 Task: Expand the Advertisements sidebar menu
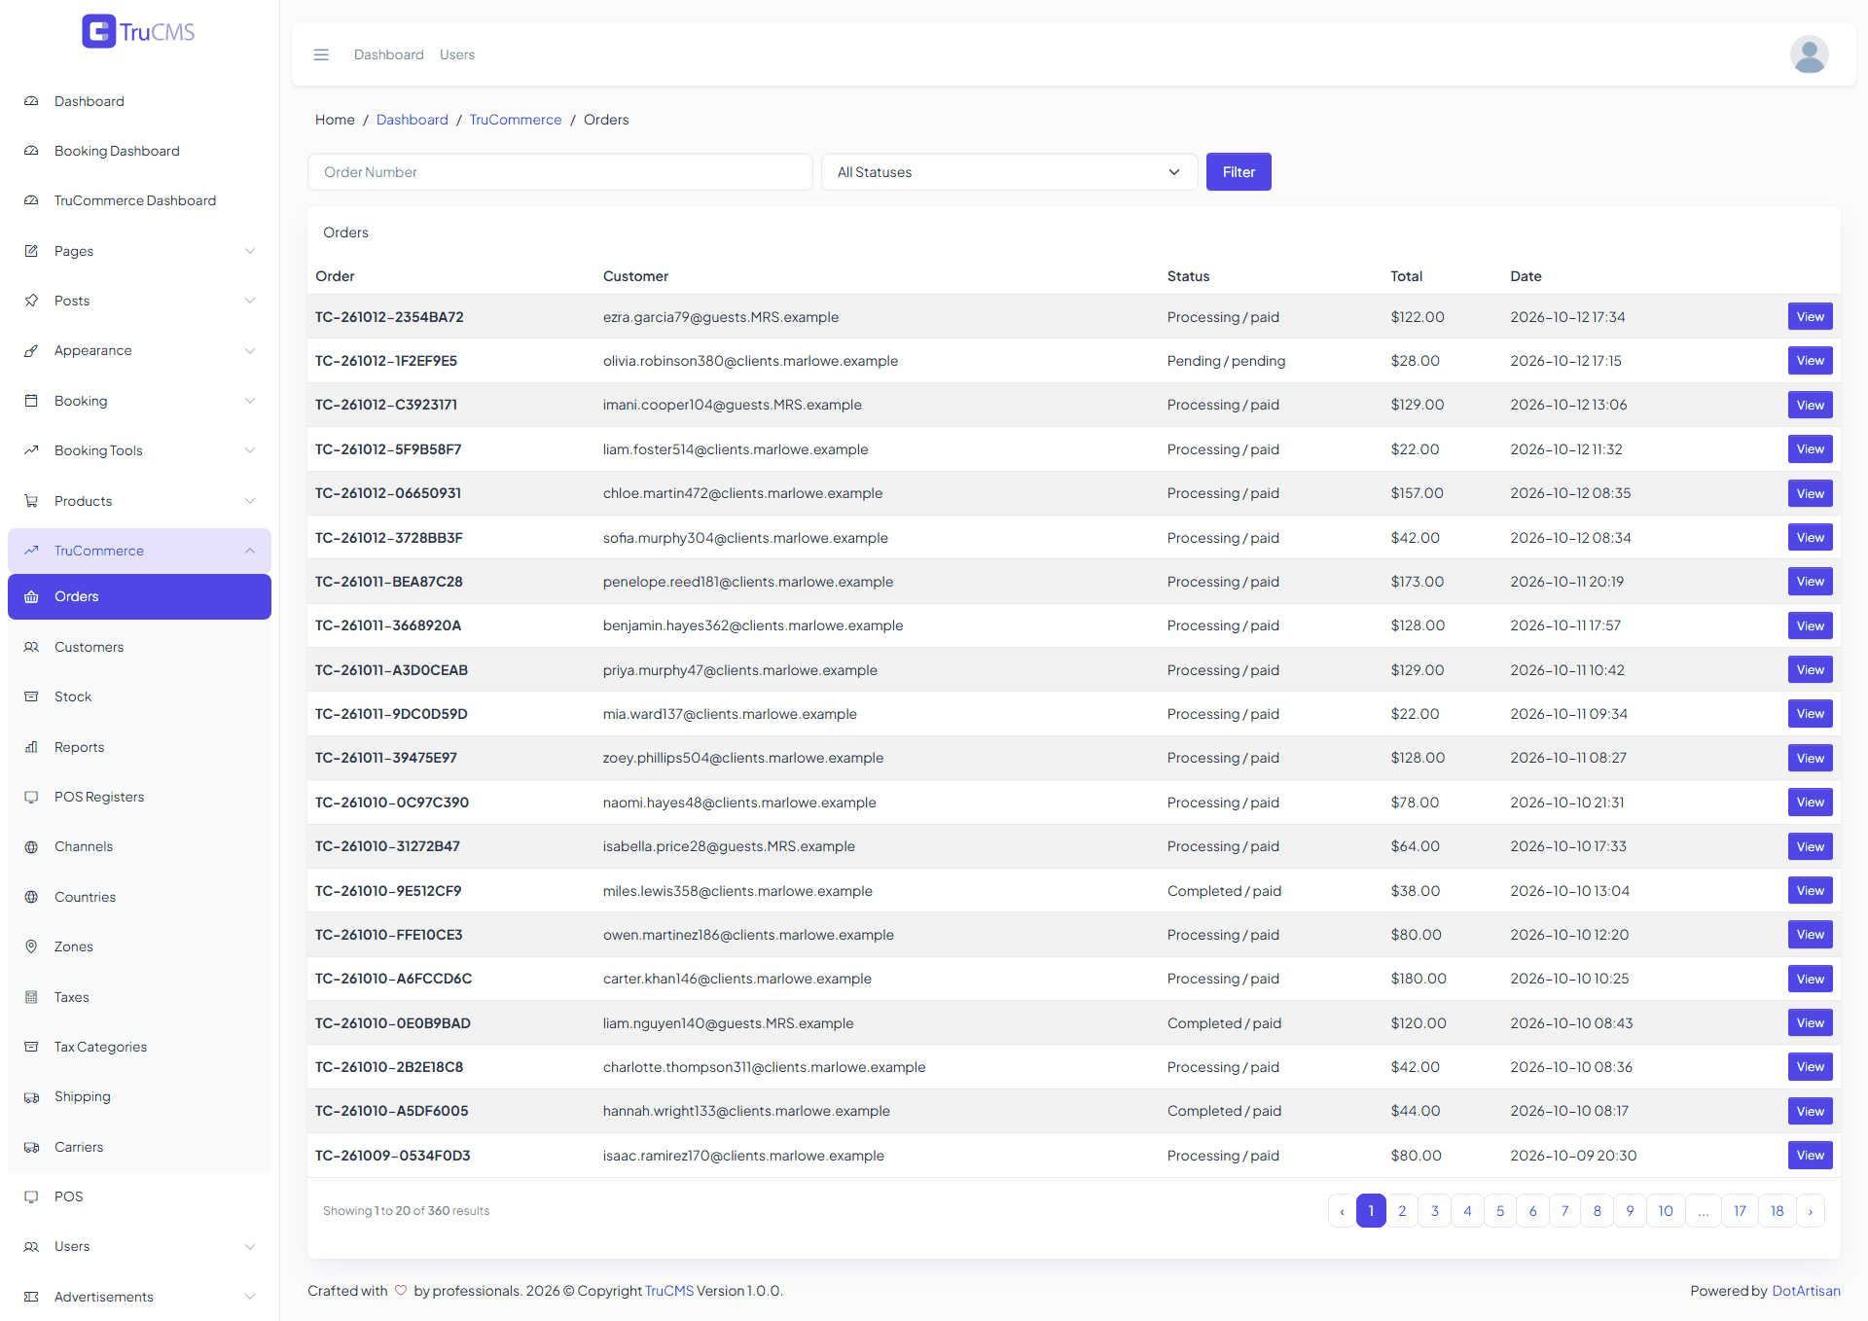pyautogui.click(x=139, y=1297)
